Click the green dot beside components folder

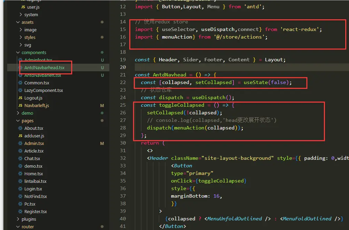click(102, 52)
